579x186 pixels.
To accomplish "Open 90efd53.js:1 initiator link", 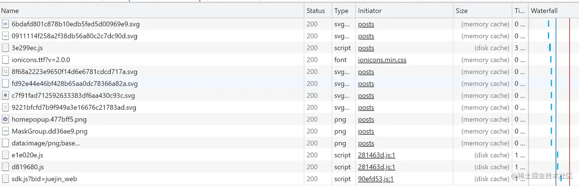I will coord(376,179).
